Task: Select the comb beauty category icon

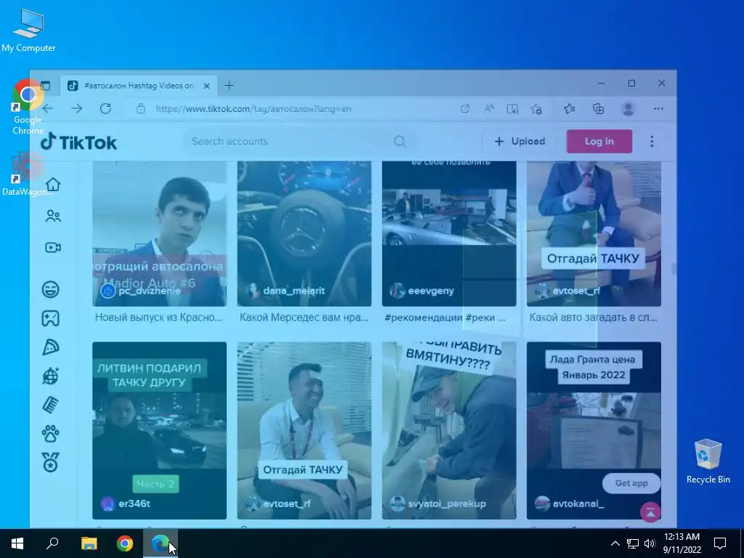Action: click(50, 405)
